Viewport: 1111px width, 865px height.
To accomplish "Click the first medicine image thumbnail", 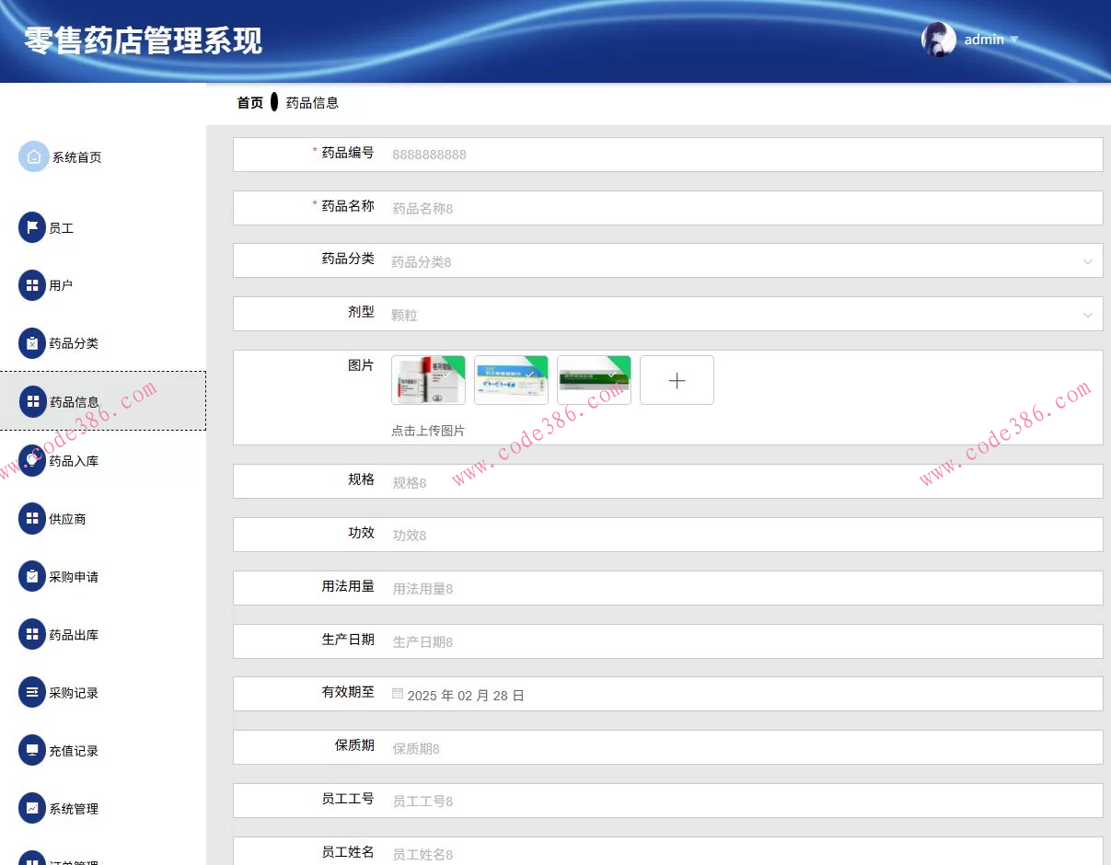I will (428, 380).
